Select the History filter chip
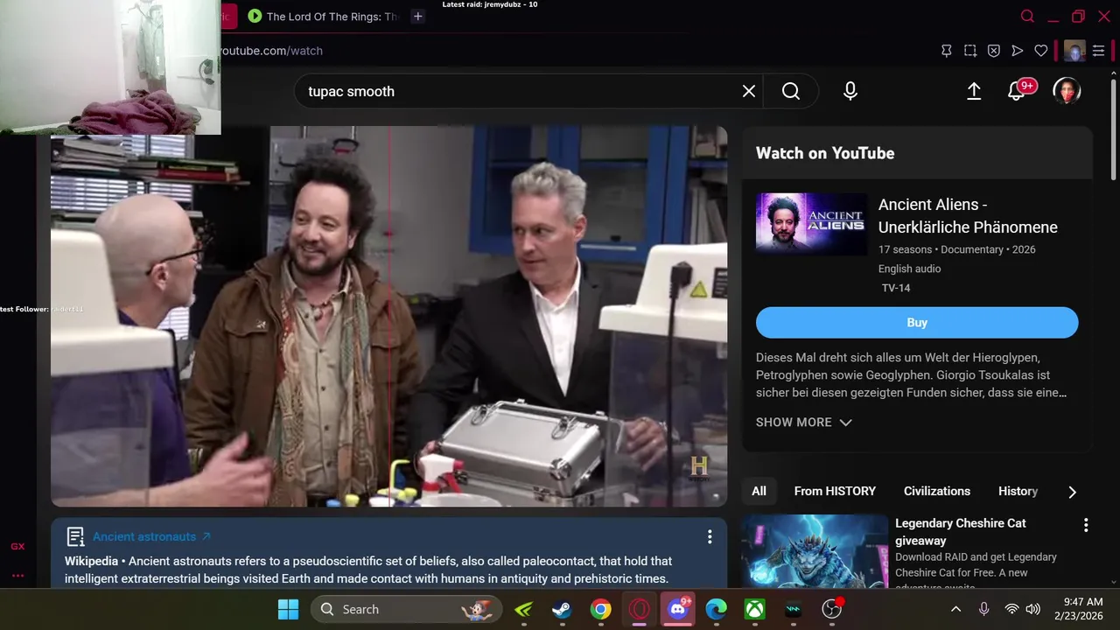1120x630 pixels. click(1018, 491)
